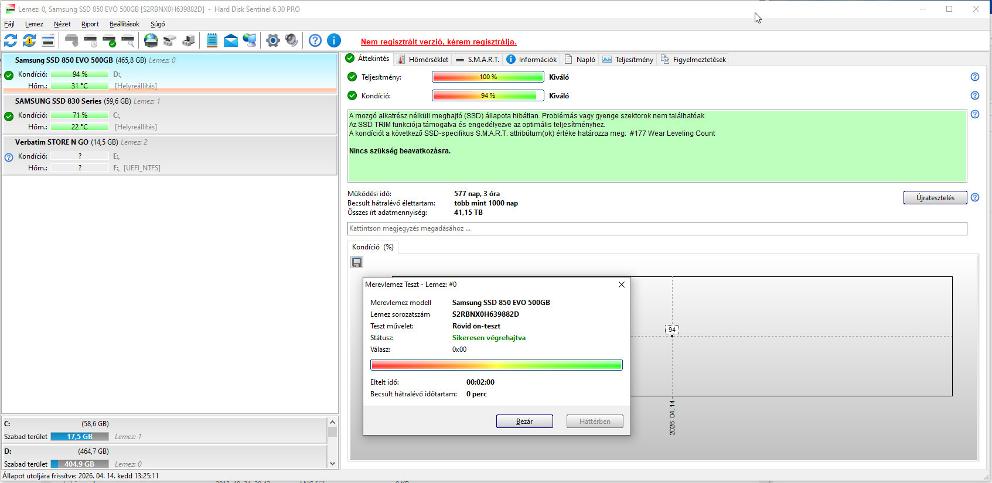Switch to the Áttekintés tab
The height and width of the screenshot is (483, 992).
tap(367, 59)
